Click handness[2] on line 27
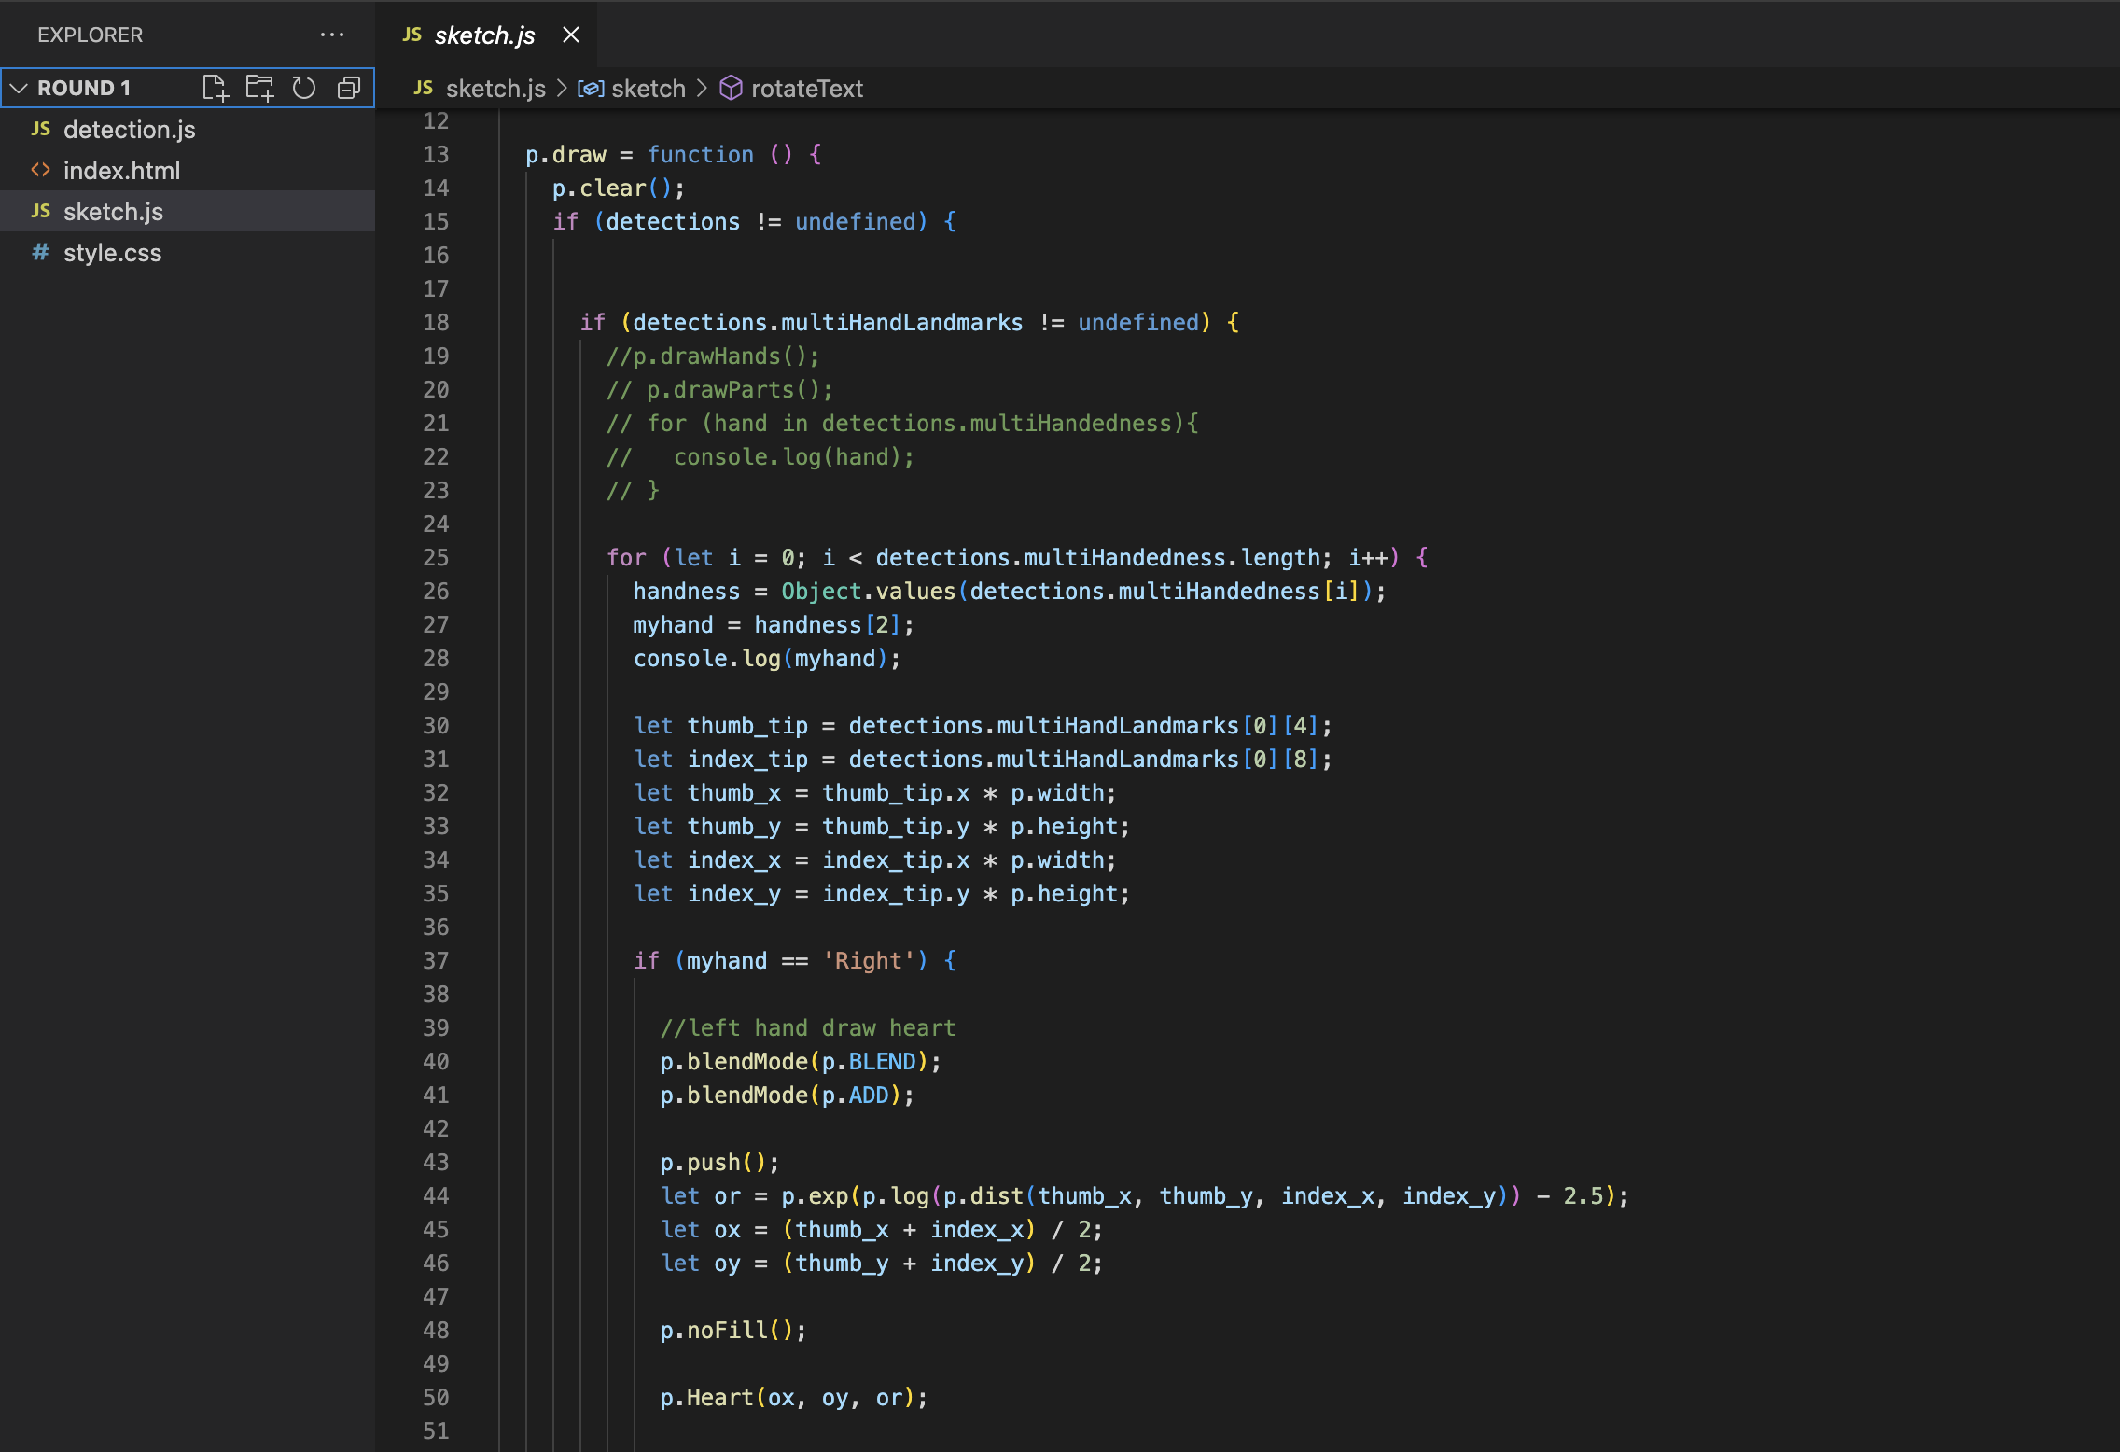Image resolution: width=2120 pixels, height=1452 pixels. pyautogui.click(x=828, y=625)
